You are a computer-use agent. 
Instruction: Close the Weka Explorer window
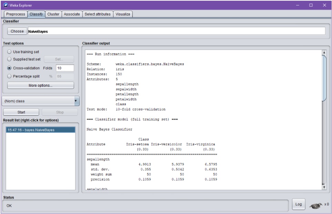[x=324, y=5]
